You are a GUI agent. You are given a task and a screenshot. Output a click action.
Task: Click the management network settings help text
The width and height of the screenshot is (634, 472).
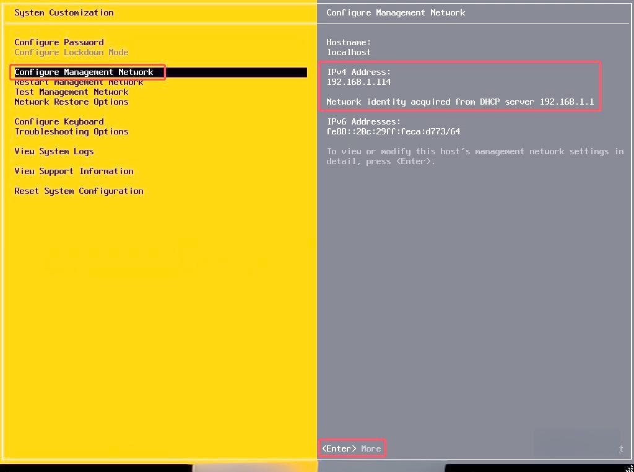(475, 156)
